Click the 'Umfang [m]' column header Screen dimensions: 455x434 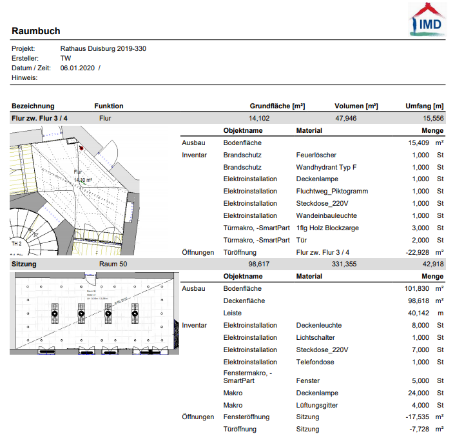pyautogui.click(x=424, y=106)
